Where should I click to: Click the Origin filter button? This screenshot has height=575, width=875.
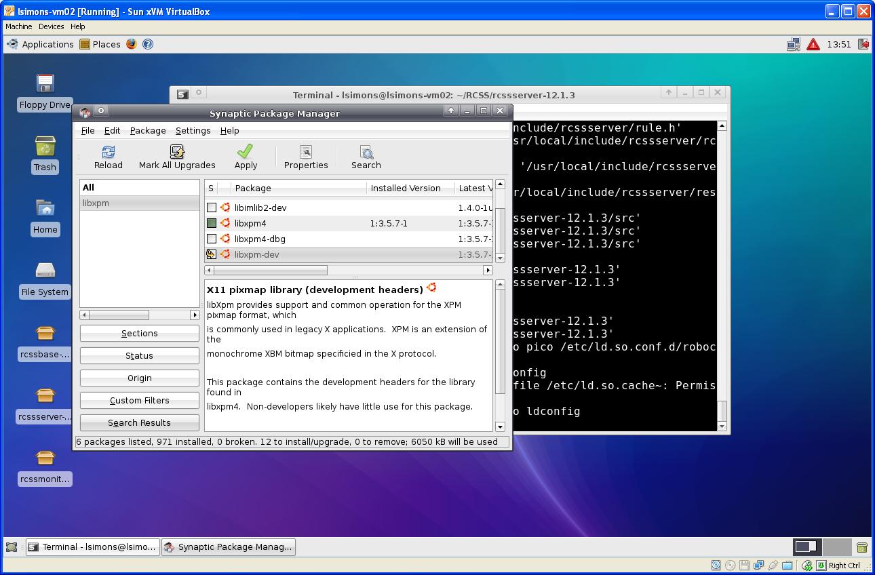pyautogui.click(x=140, y=378)
